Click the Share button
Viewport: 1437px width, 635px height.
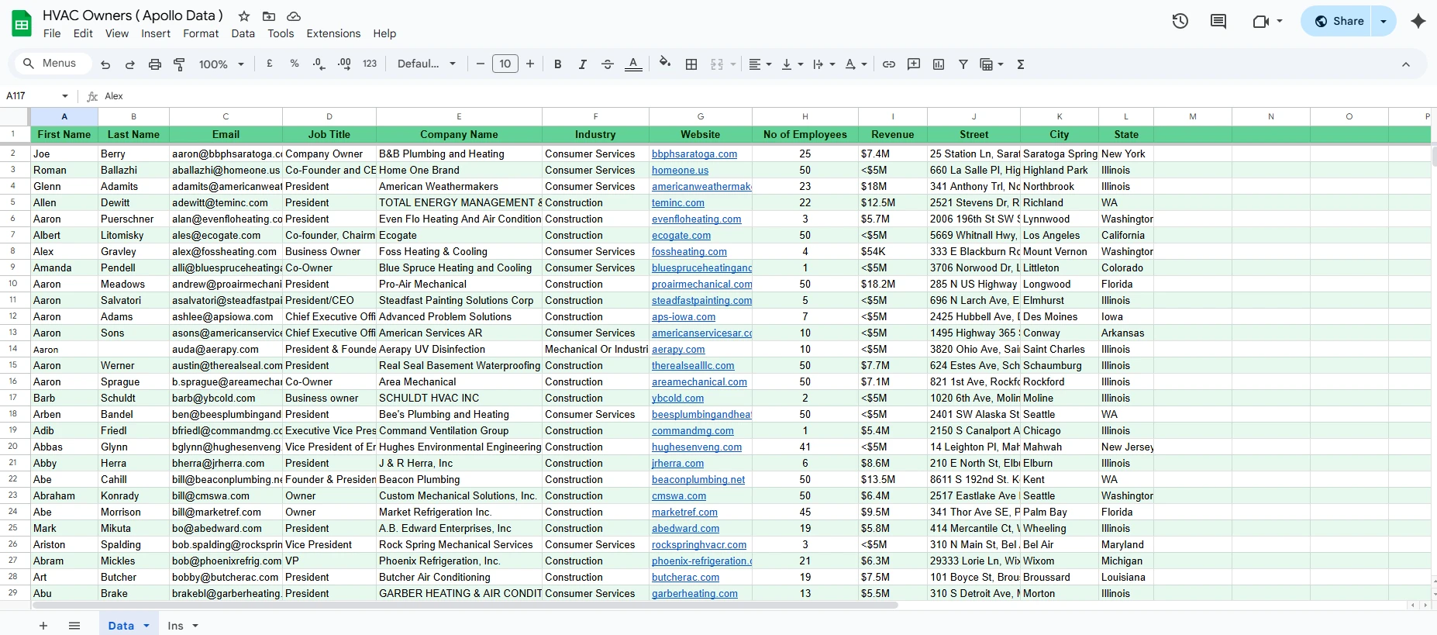pos(1339,22)
